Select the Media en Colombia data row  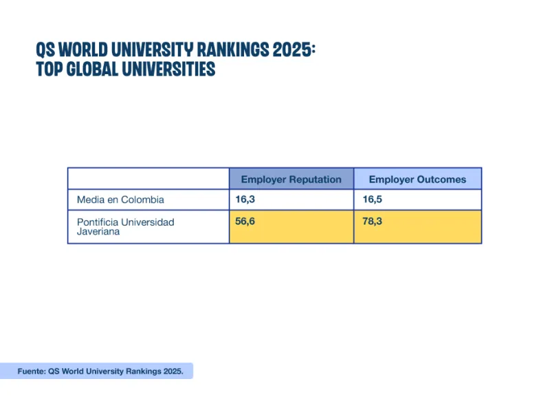tap(275, 199)
